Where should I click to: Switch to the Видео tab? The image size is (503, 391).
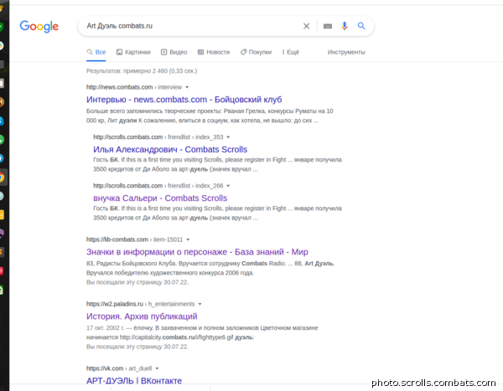click(174, 52)
